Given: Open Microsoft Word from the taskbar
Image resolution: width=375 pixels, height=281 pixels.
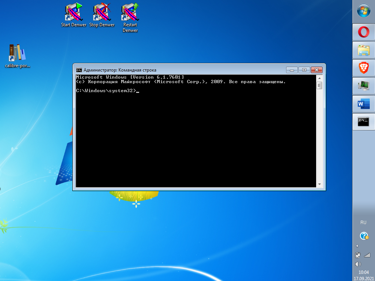Looking at the screenshot, I should pos(363,104).
